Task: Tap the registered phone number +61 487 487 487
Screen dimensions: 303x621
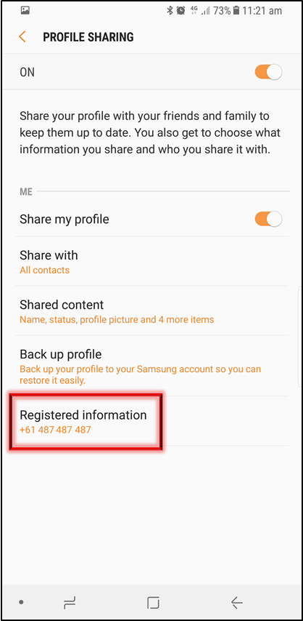Action: pyautogui.click(x=55, y=429)
